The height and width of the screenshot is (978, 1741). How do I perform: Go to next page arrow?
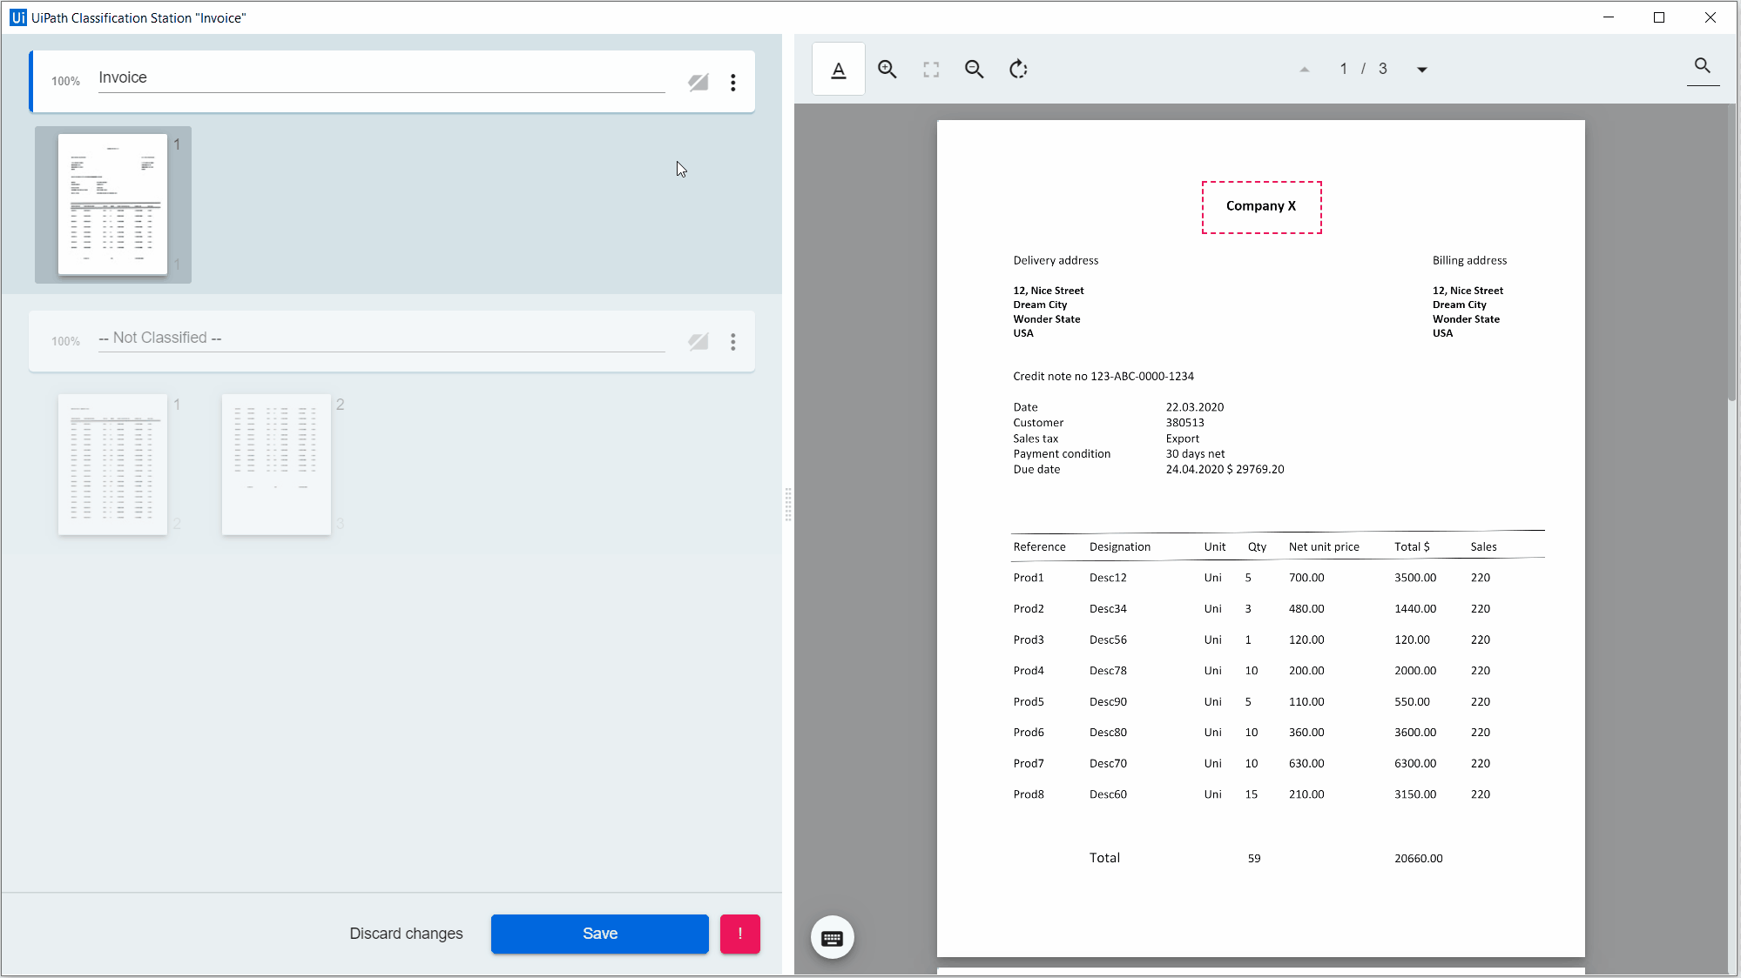pyautogui.click(x=1422, y=70)
